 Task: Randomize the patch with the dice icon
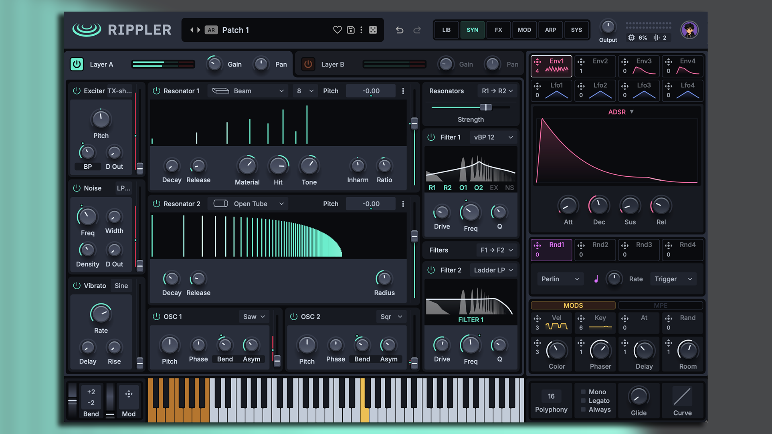pyautogui.click(x=373, y=30)
